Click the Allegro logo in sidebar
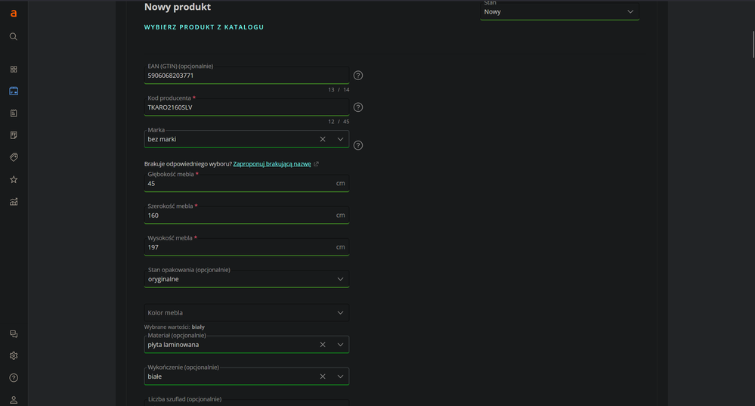Viewport: 755px width, 406px height. click(x=14, y=14)
